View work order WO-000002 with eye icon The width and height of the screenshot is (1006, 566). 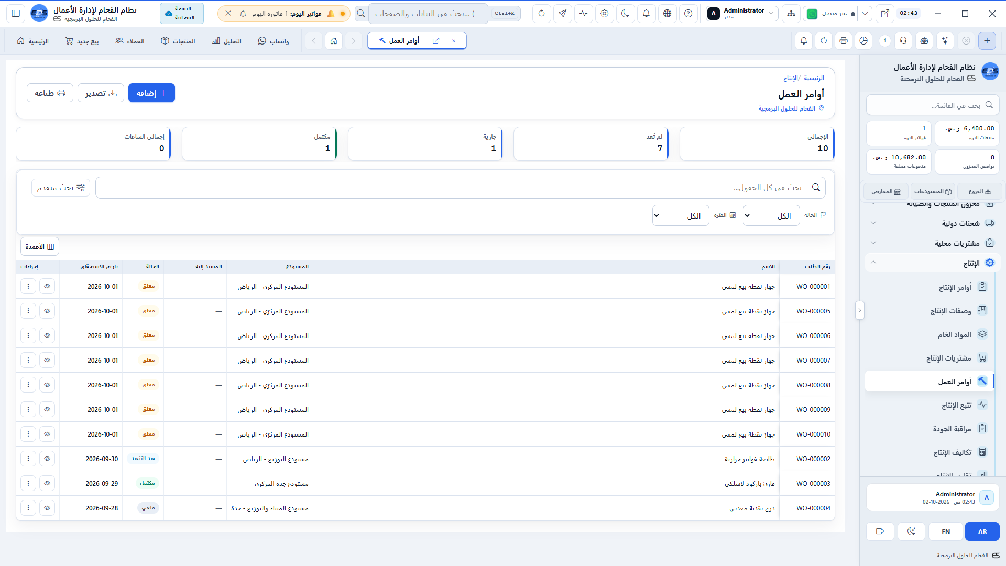(47, 459)
